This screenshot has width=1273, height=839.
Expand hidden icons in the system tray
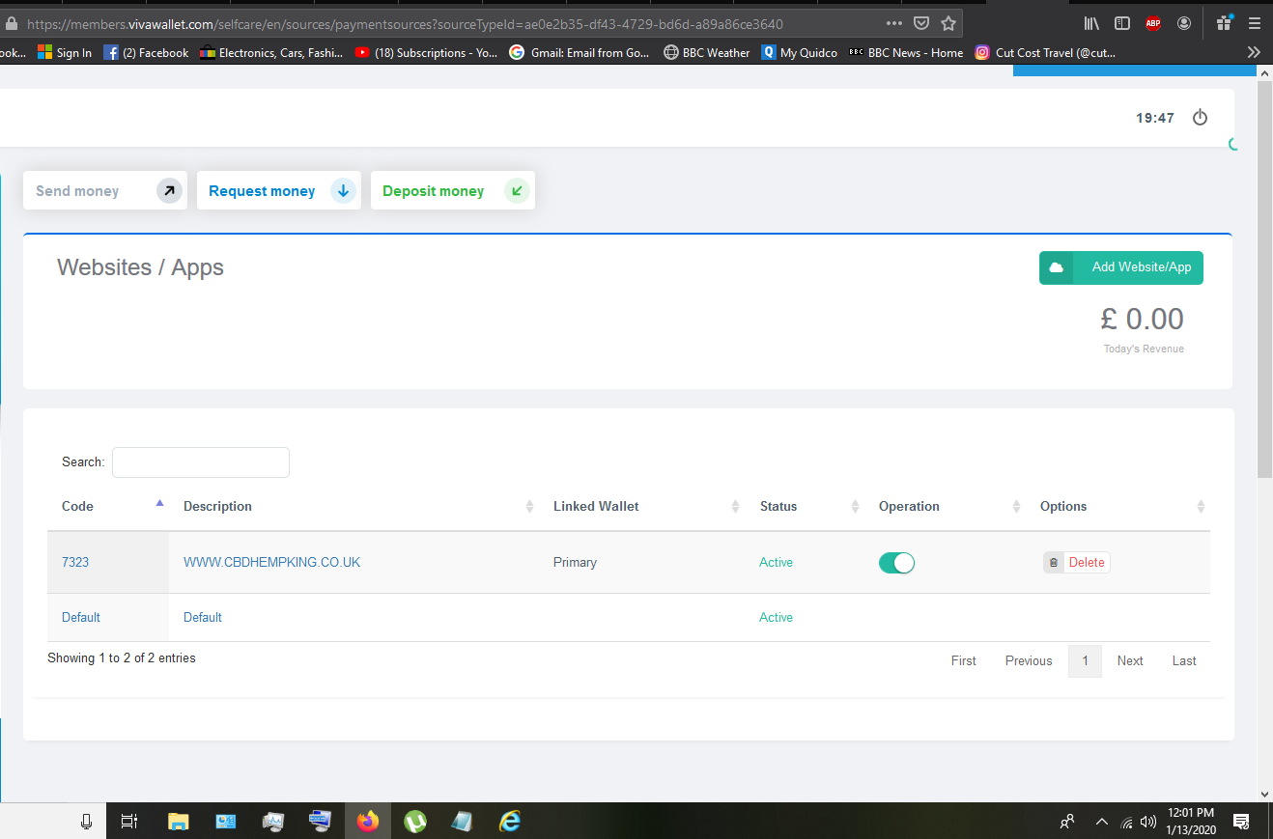1101,822
